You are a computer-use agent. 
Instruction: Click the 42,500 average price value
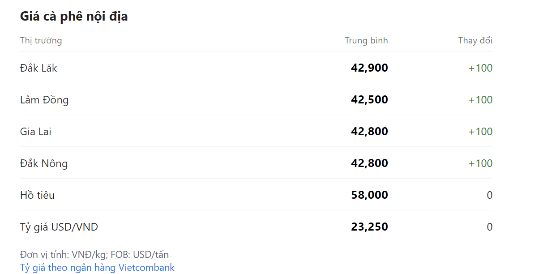[x=369, y=100]
